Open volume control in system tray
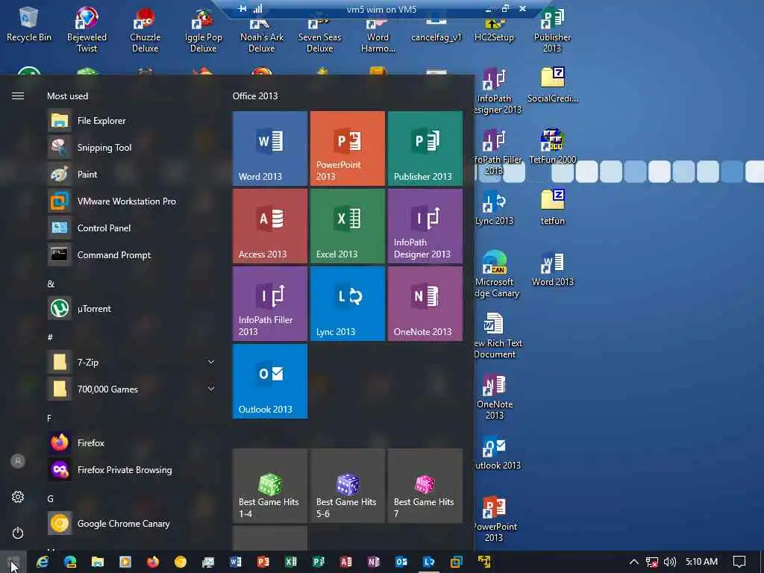Screen dimensions: 764x573 point(670,562)
